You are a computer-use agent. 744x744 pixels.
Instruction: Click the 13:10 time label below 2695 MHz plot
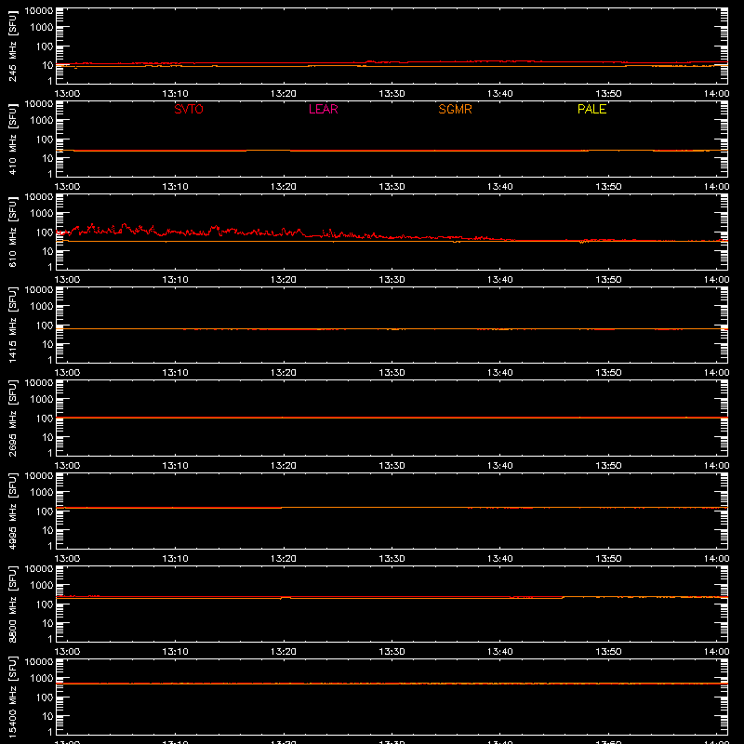pos(176,466)
